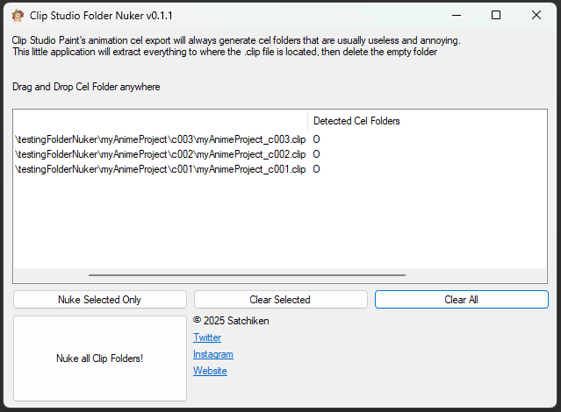Click the Drag and Drop Cel Folder label
This screenshot has width=561, height=412.
[x=86, y=87]
